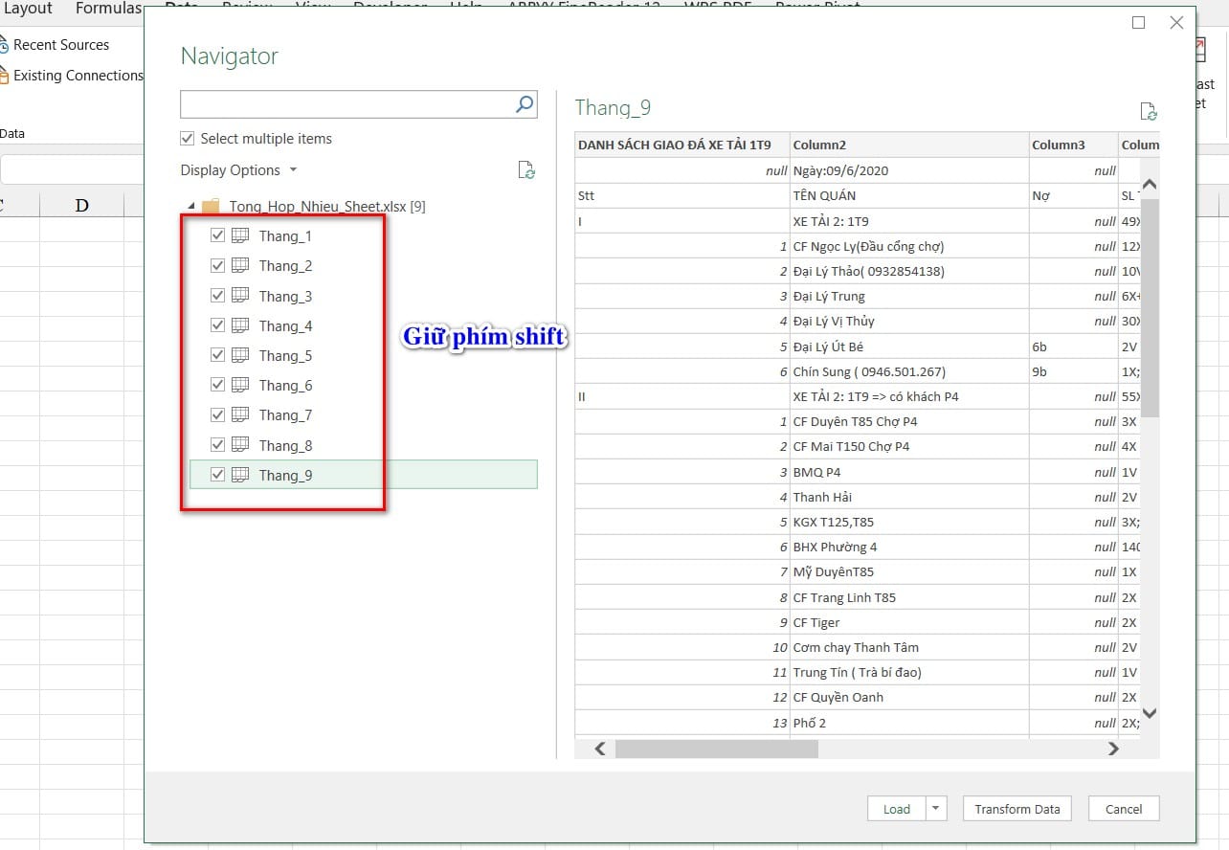Click the Tong_Hop_Nhieu_Sheet.xlsx folder icon
The width and height of the screenshot is (1229, 850).
(x=211, y=206)
